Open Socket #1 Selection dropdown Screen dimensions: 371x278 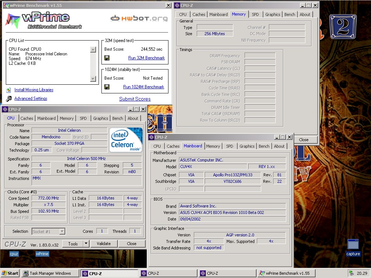(x=62, y=231)
